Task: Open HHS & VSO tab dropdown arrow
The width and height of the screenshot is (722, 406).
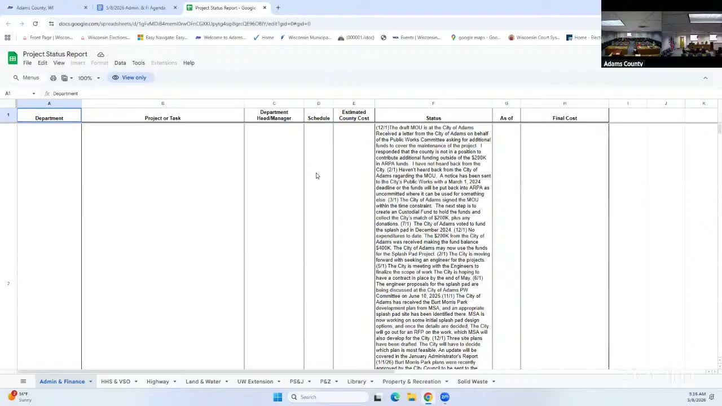Action: click(x=136, y=382)
